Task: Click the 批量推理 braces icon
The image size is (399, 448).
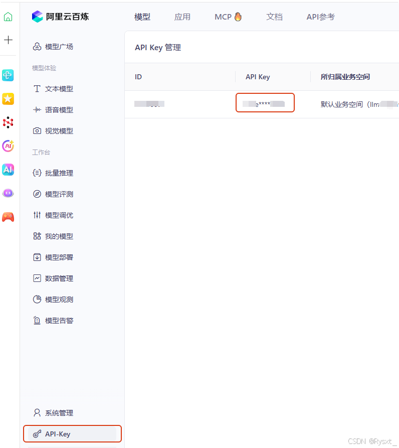Action: 37,173
